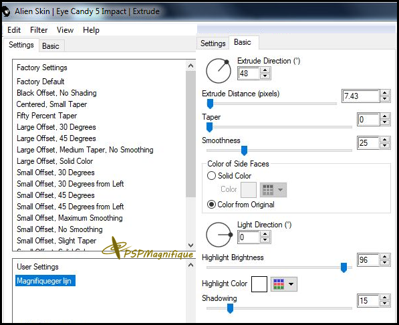This screenshot has width=399, height=325.
Task: Click the Extrude Distance value field
Action: coord(361,96)
